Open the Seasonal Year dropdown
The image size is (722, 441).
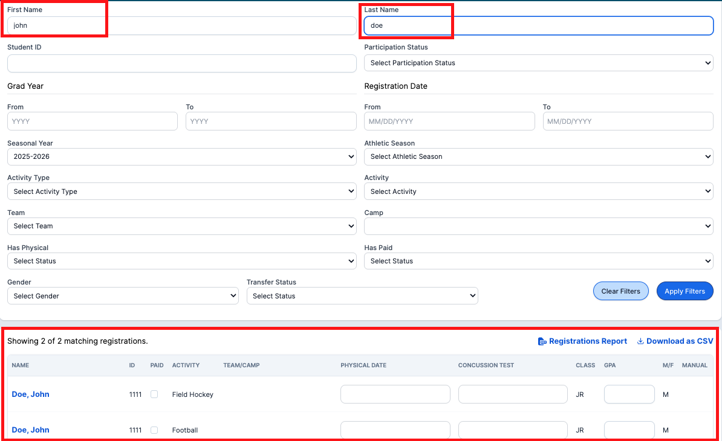tap(182, 157)
